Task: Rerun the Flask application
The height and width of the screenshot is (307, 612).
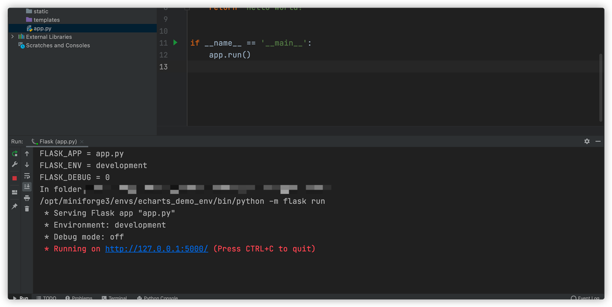Action: (14, 153)
